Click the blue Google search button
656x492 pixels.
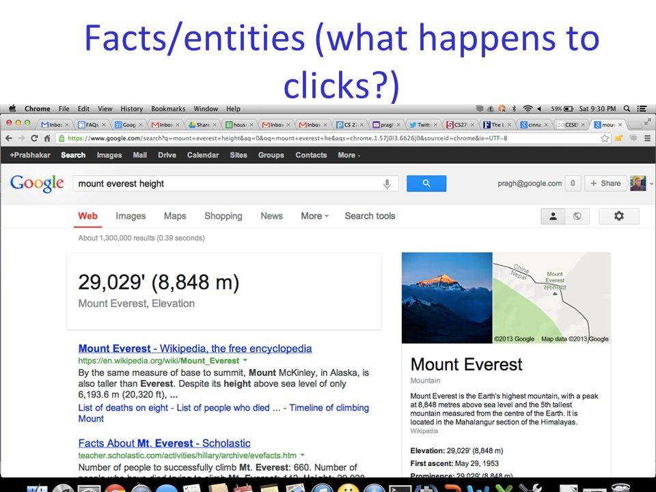click(x=426, y=183)
